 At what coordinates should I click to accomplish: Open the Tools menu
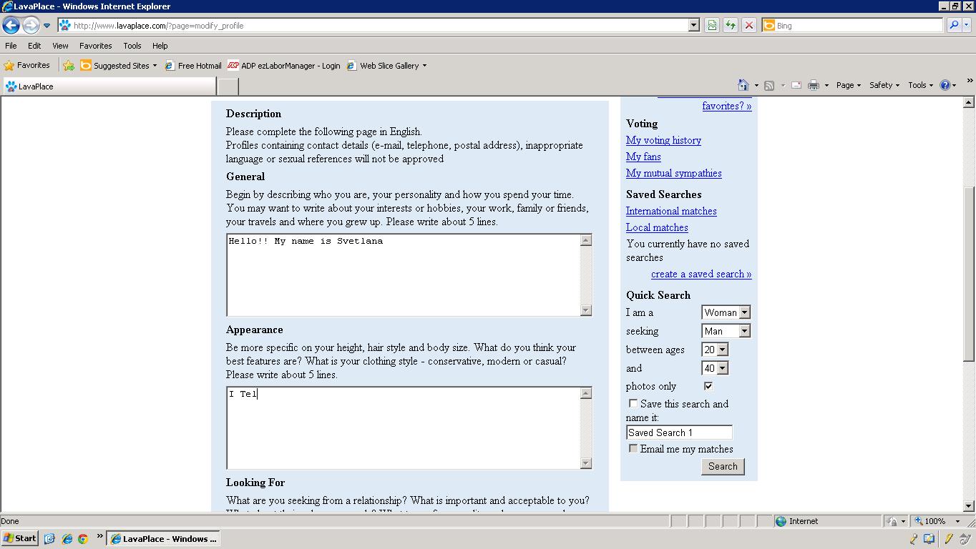coord(132,46)
